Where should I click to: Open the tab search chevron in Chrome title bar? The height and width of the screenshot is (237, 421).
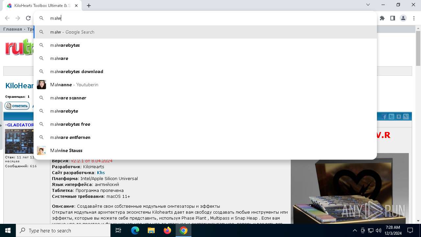click(x=368, y=5)
